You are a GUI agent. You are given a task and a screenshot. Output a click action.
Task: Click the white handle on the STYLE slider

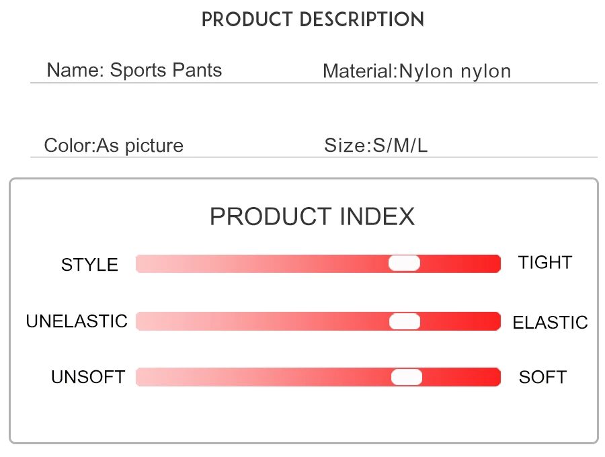click(404, 263)
